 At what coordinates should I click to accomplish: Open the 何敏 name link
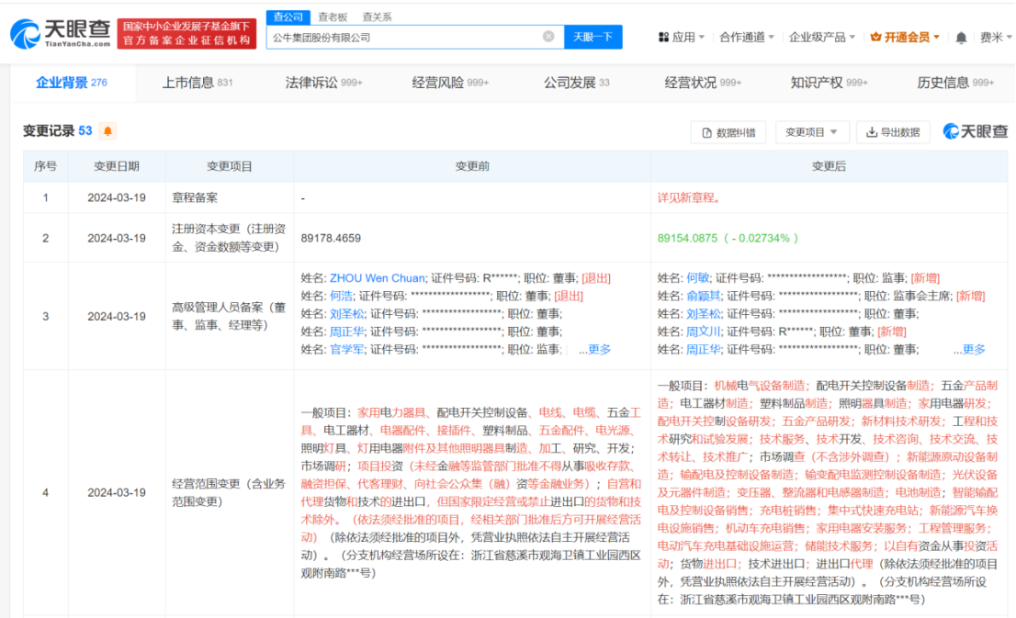[697, 278]
